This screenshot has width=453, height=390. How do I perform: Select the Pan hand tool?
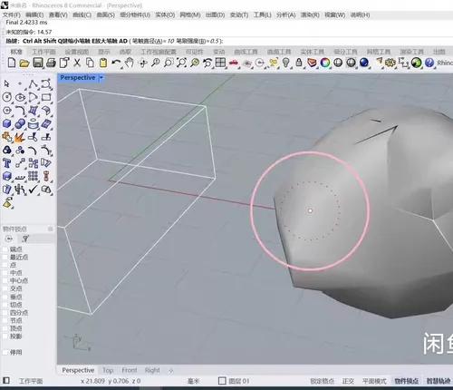[x=130, y=63]
